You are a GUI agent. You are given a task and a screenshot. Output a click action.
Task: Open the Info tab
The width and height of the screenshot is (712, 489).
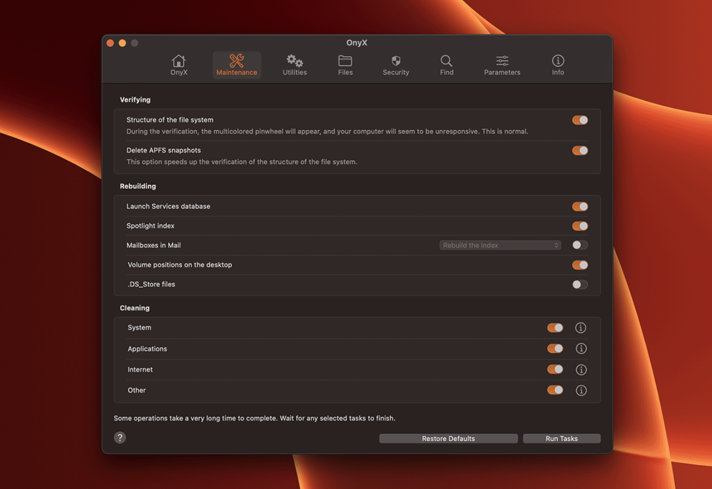[558, 65]
